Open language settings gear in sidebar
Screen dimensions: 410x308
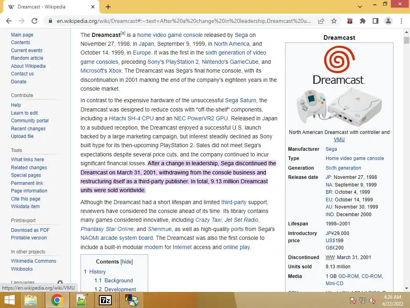tap(60, 282)
